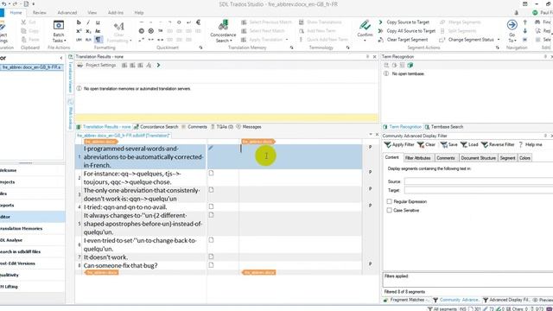Select segment 7 source "It doesn't work."
Viewport: 553px width, 311px height.
pyautogui.click(x=105, y=257)
